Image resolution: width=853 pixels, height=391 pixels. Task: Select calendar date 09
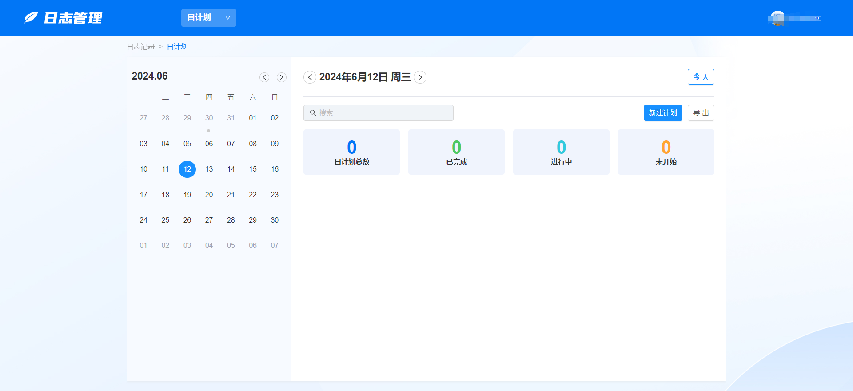click(275, 144)
